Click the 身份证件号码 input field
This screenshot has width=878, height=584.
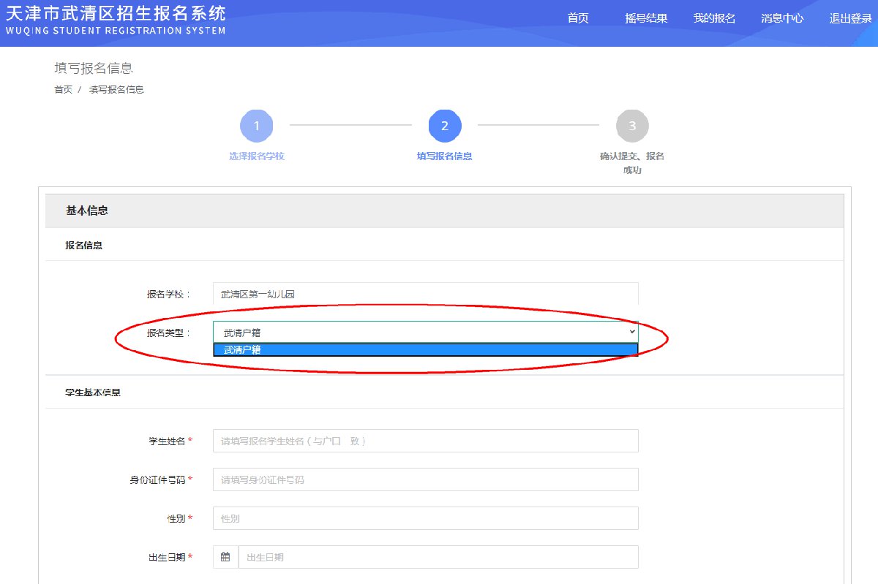[x=425, y=479]
